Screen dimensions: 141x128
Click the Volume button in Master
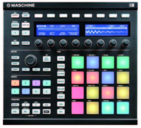(x=15, y=58)
